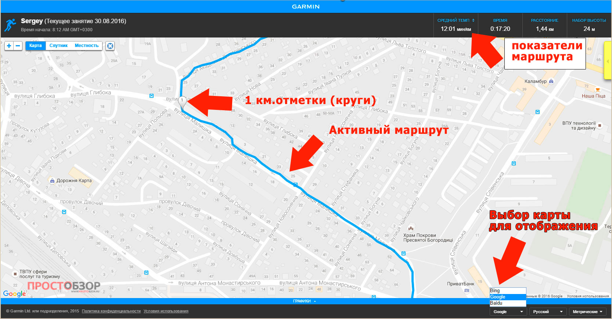
Task: Switch map view to Спутник
Action: [58, 46]
